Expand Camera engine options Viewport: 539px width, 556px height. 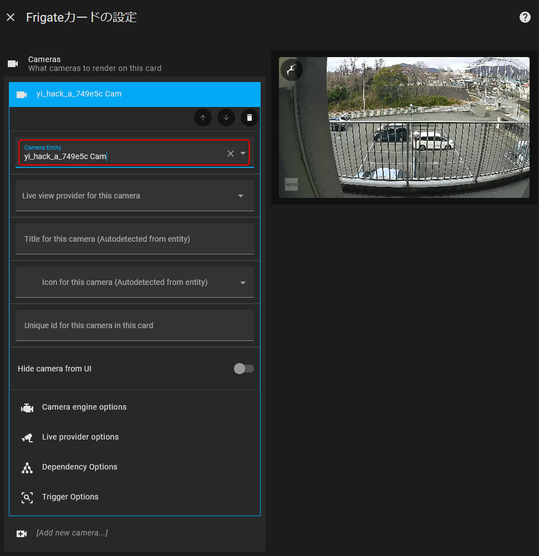(x=135, y=407)
